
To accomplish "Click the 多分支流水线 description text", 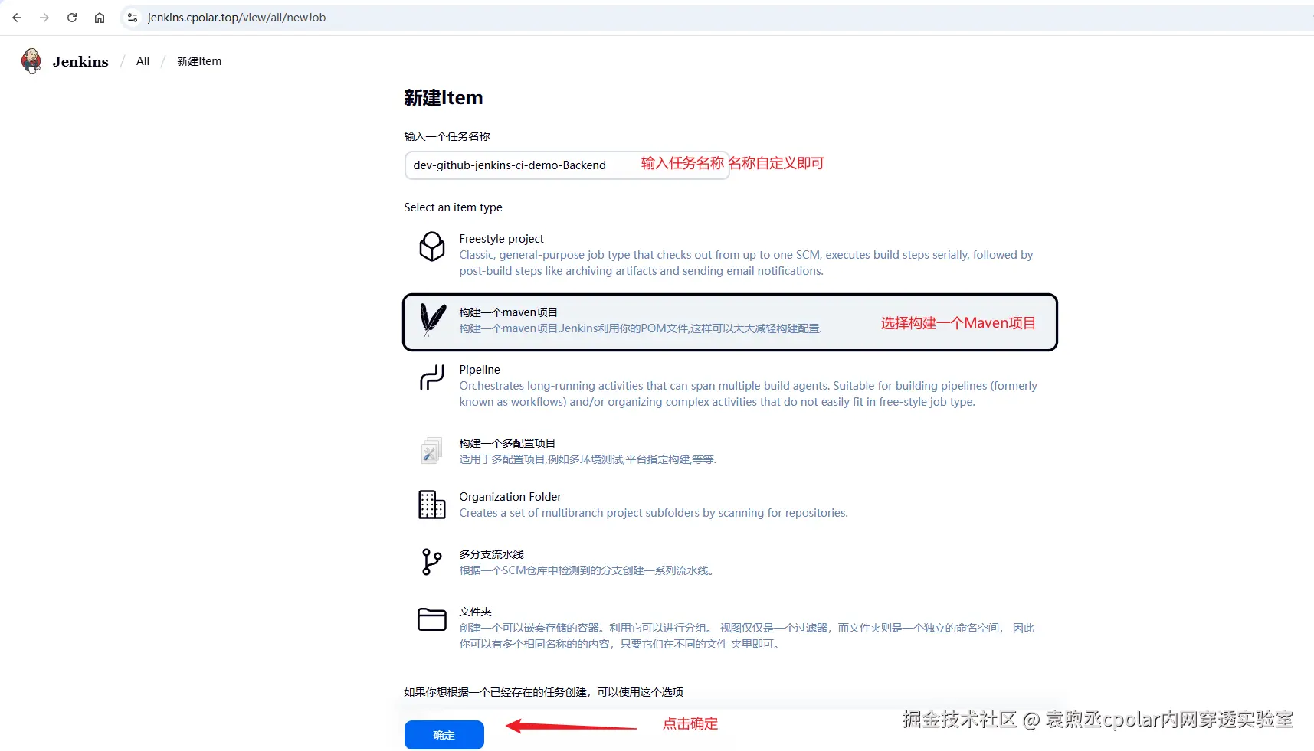I will pos(587,570).
